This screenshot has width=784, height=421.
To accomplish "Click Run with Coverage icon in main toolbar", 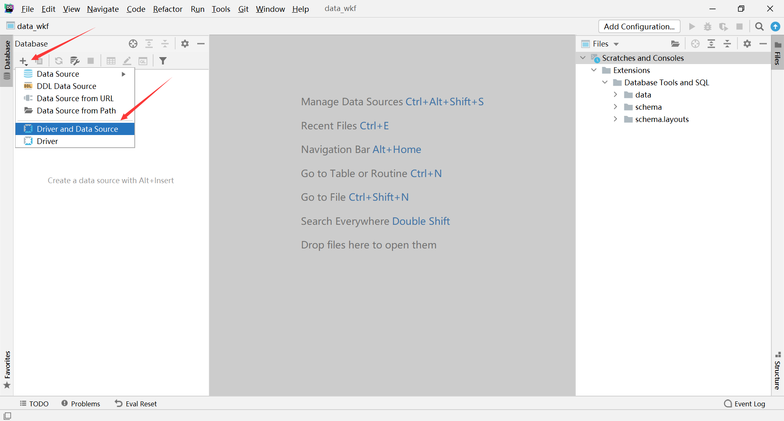I will [x=724, y=27].
